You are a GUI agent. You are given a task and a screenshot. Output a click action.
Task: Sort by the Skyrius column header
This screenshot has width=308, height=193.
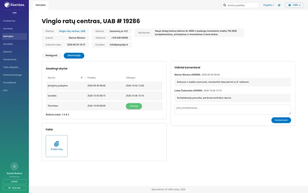[51, 78]
